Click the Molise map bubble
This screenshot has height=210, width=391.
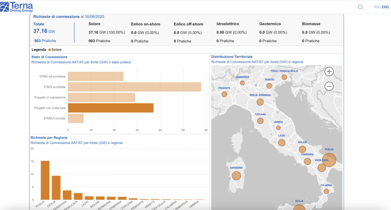click(302, 149)
